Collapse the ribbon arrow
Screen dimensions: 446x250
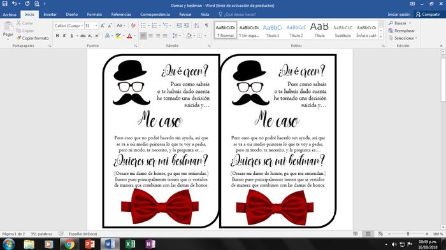[441, 45]
